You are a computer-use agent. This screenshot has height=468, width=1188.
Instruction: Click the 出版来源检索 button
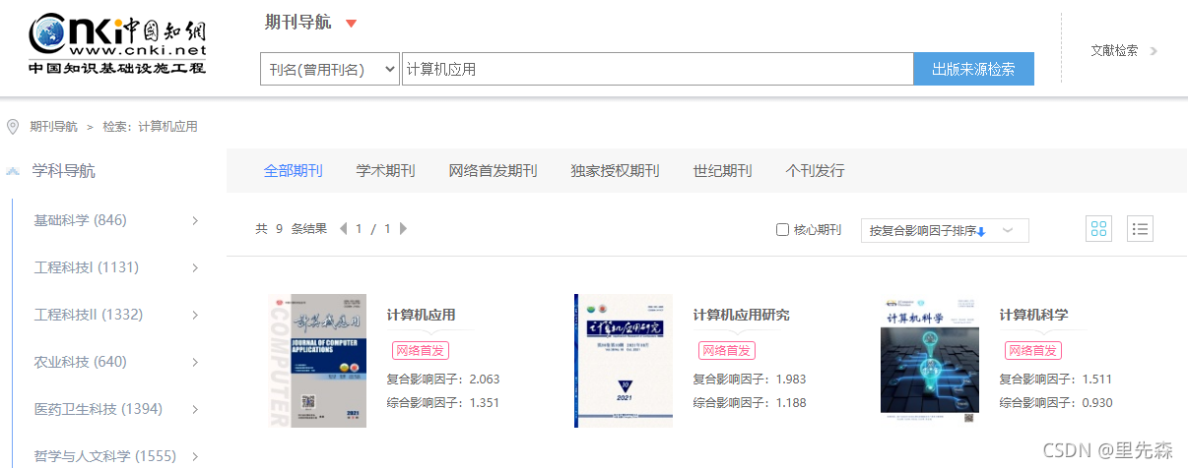click(x=974, y=69)
